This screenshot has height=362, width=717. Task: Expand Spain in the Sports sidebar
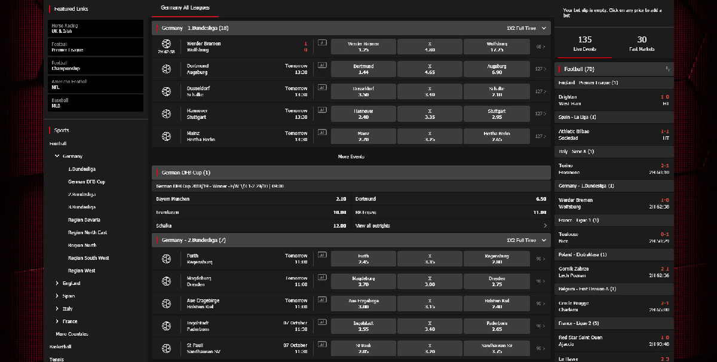(57, 296)
